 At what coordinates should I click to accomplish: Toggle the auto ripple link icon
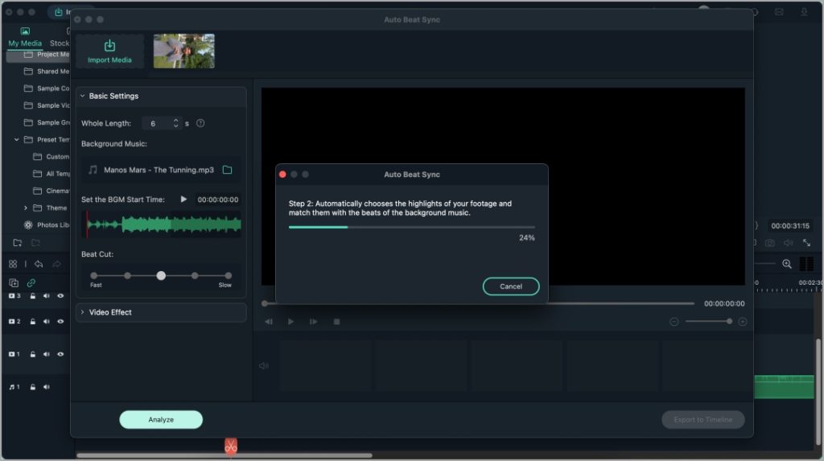[x=31, y=283]
